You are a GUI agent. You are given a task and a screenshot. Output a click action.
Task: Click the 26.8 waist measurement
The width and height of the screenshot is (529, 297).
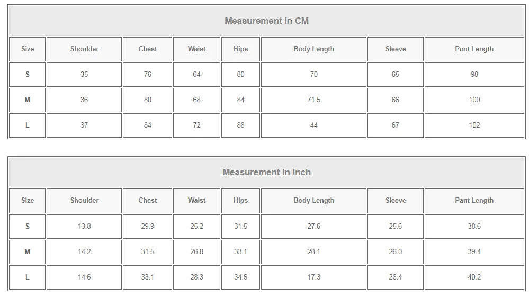(196, 252)
